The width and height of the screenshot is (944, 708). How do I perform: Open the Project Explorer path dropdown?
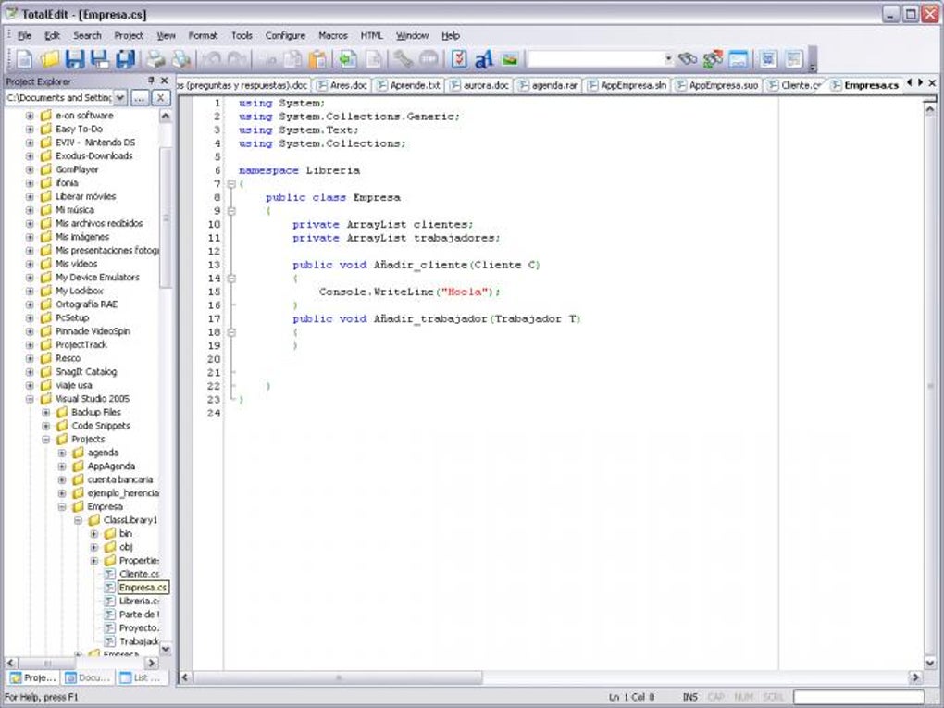click(x=120, y=97)
